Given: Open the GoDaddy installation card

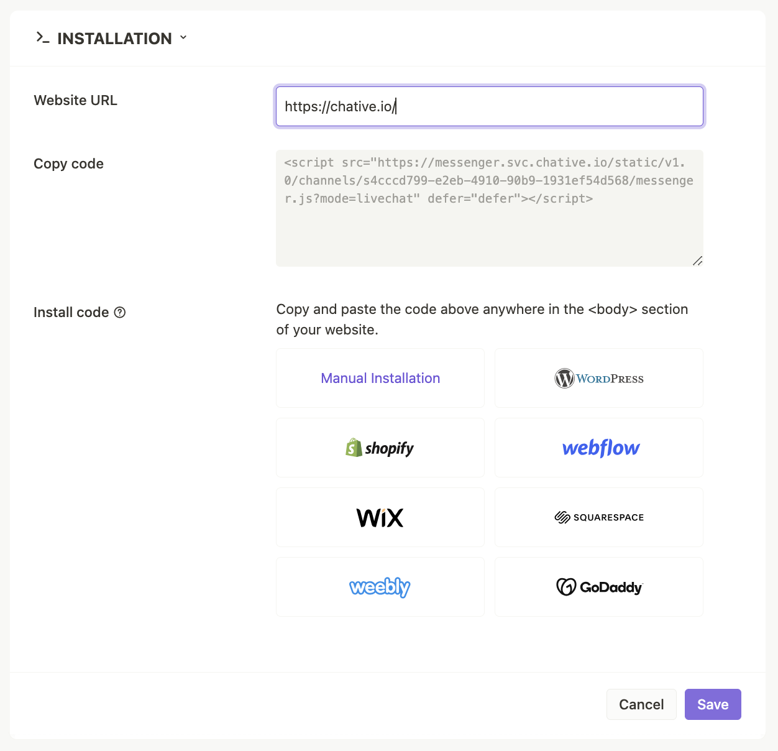Looking at the screenshot, I should click(599, 587).
